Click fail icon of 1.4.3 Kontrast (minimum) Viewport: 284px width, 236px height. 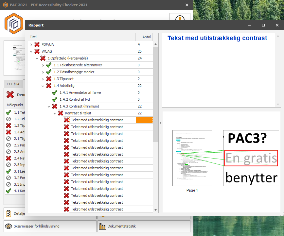(55, 106)
